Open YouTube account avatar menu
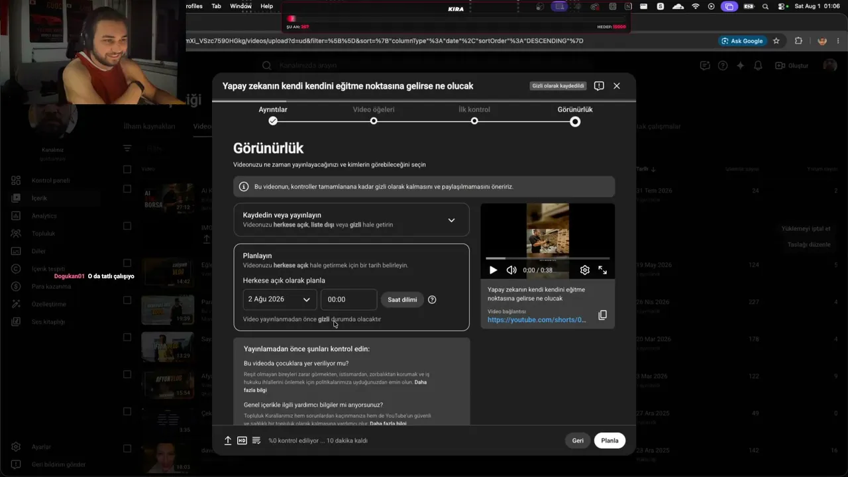The image size is (848, 477). (x=830, y=66)
